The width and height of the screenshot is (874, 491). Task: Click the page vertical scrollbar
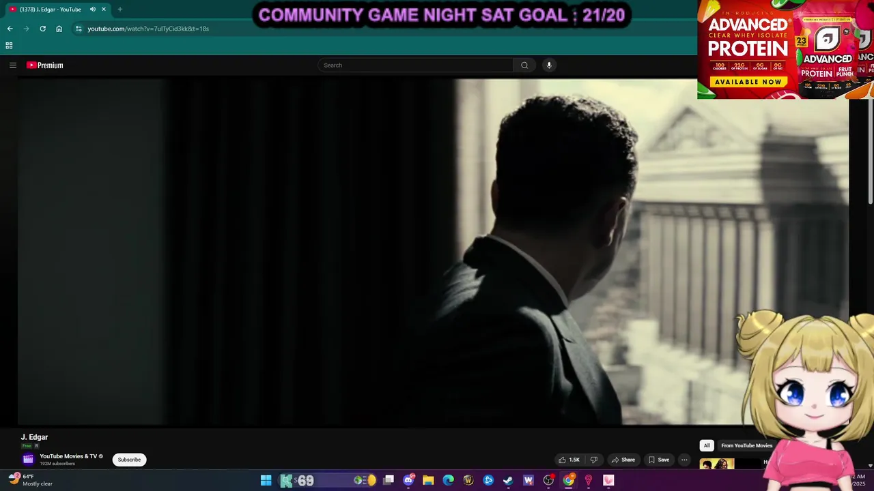870,151
